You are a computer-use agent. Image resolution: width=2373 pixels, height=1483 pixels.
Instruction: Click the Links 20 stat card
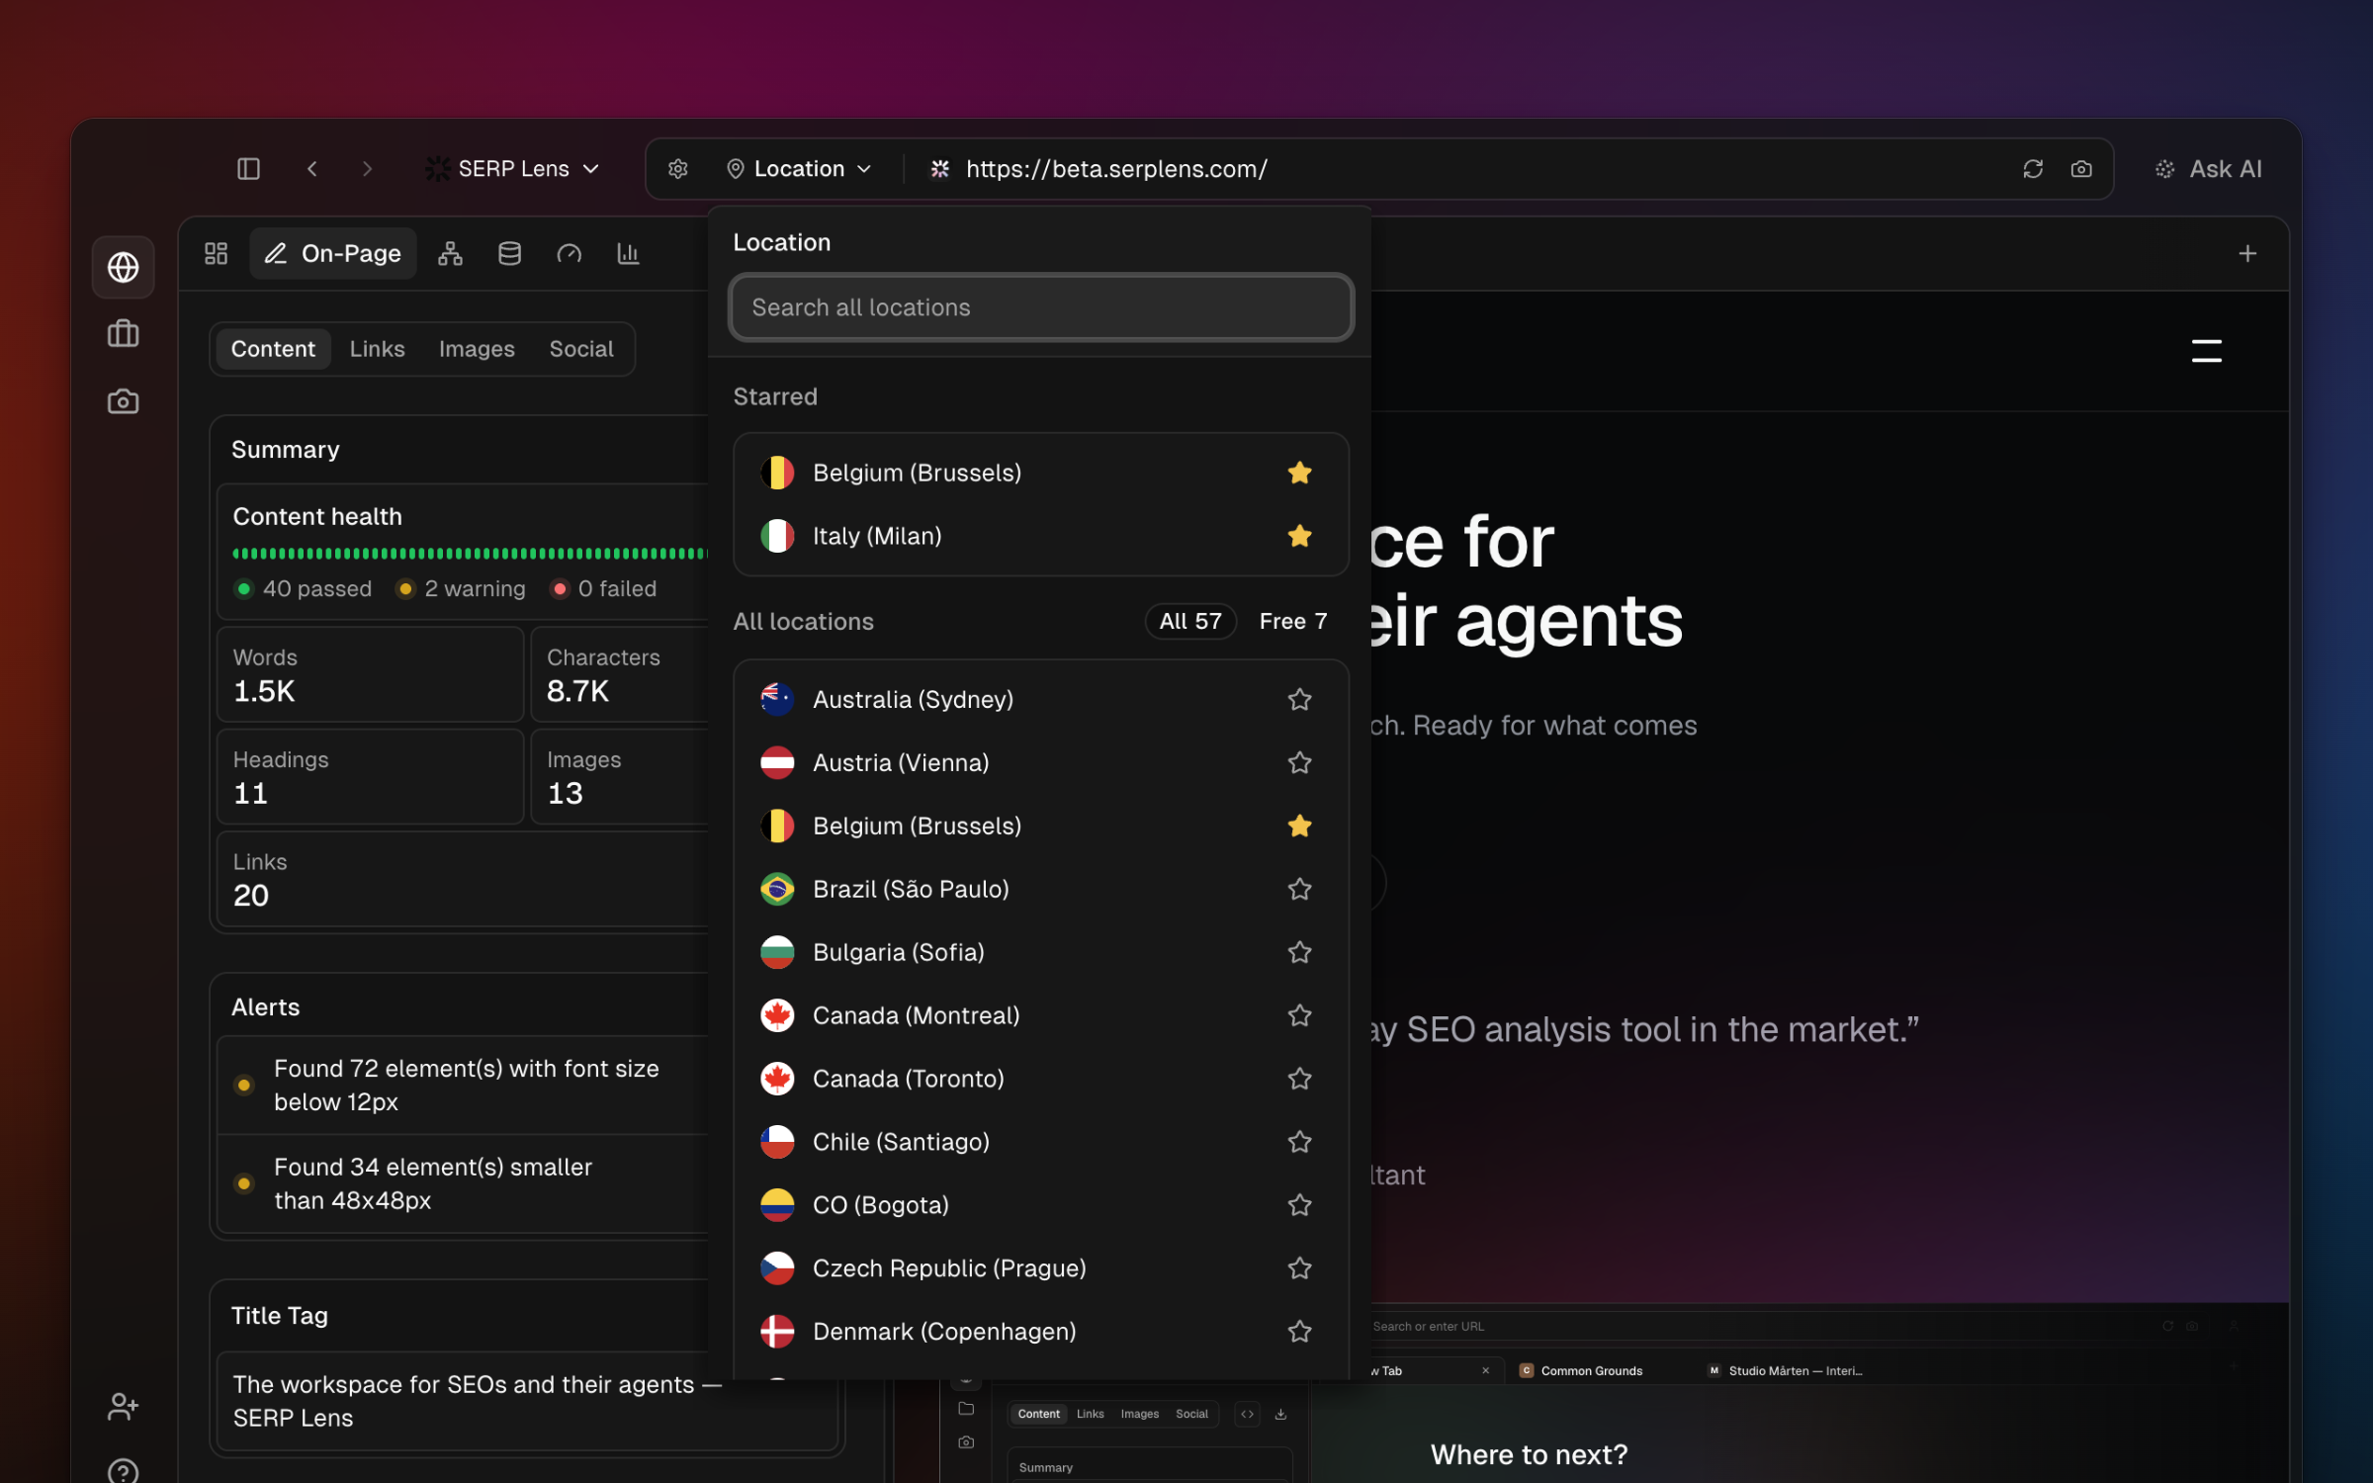tap(463, 880)
